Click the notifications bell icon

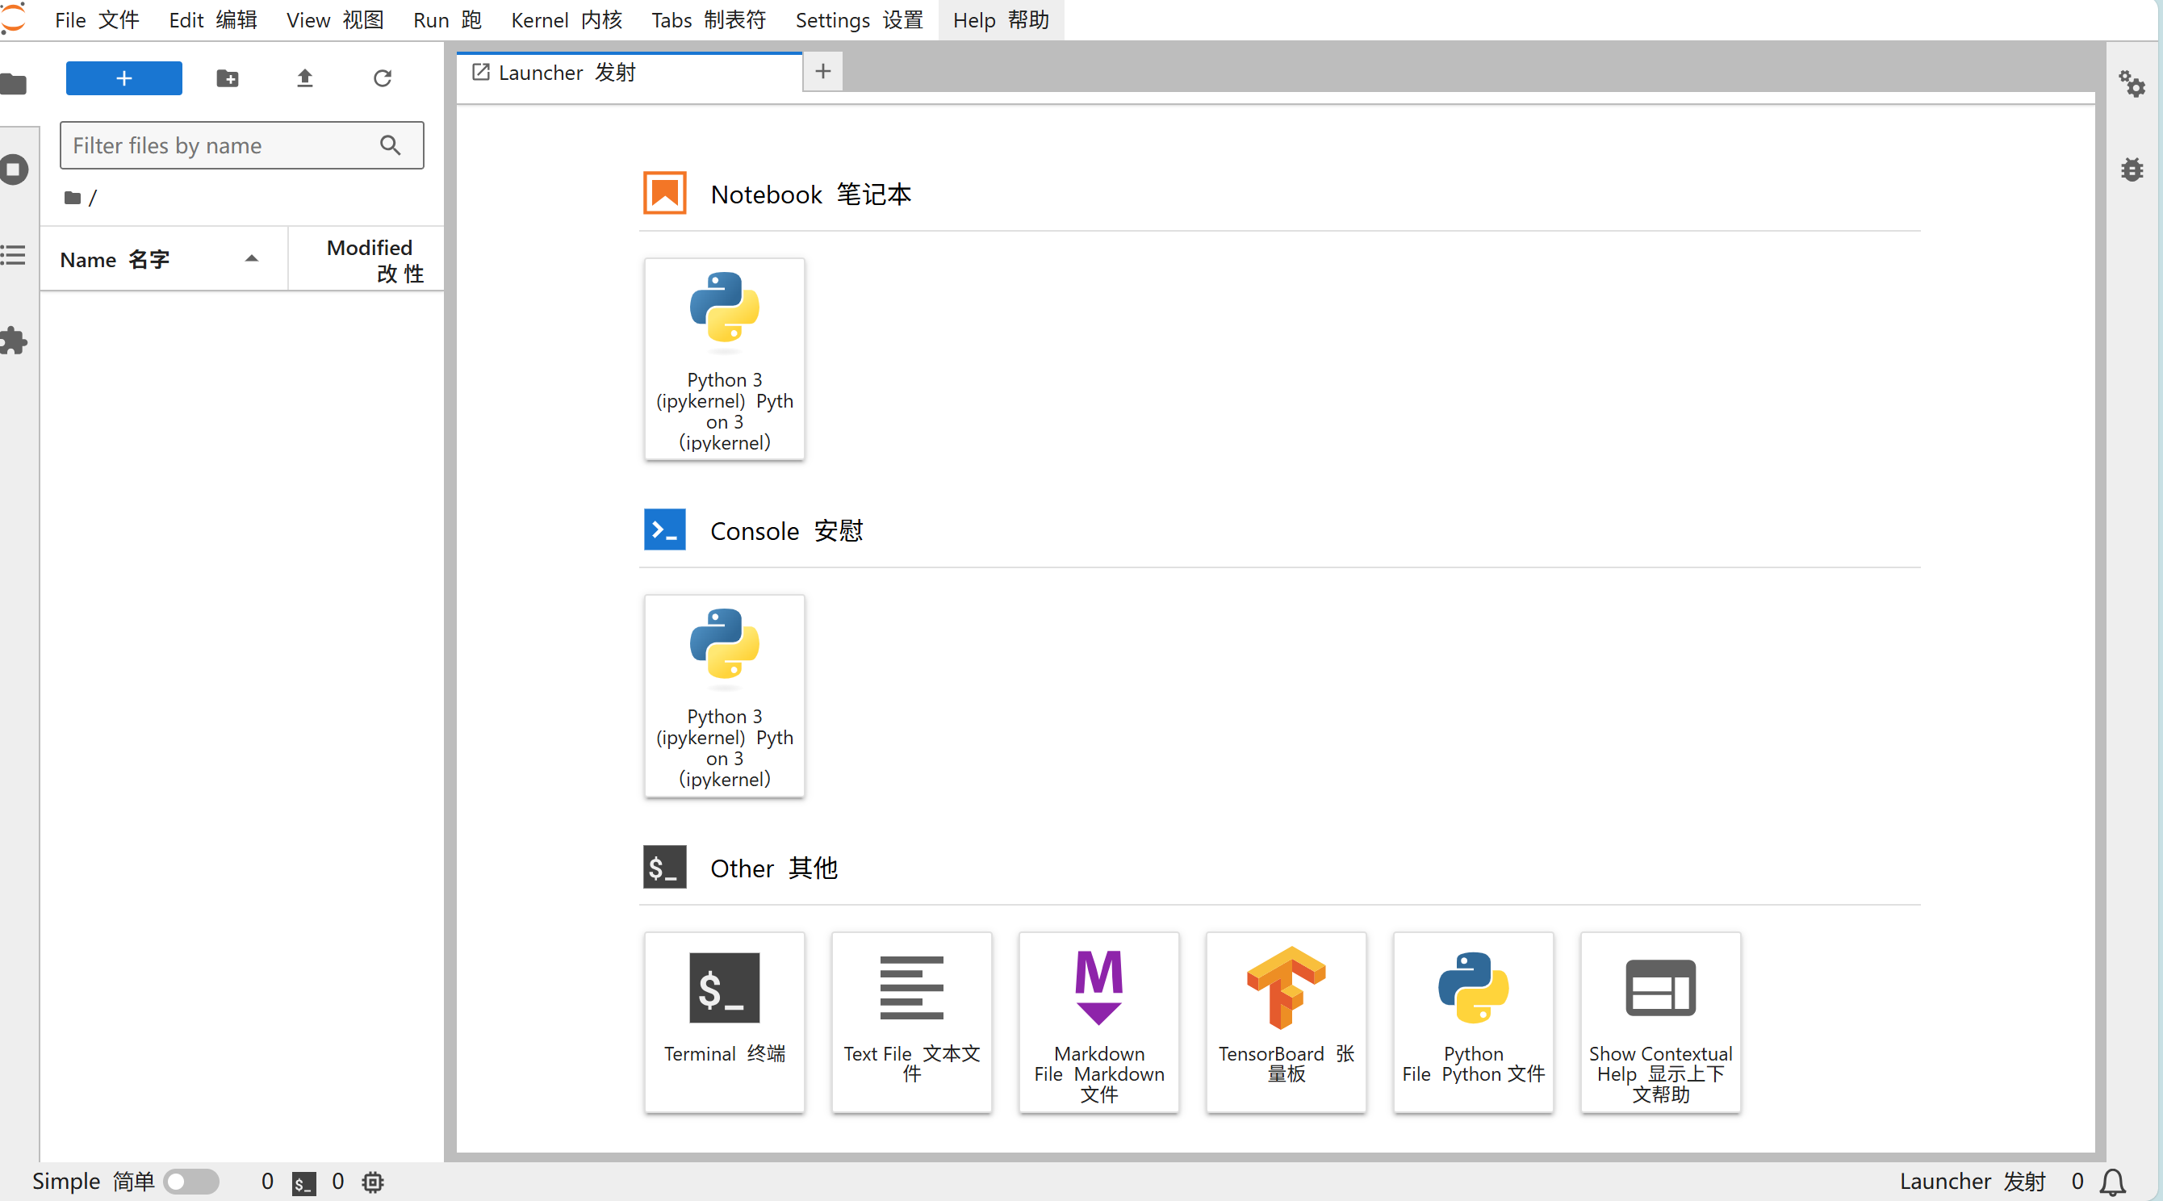2113,1182
